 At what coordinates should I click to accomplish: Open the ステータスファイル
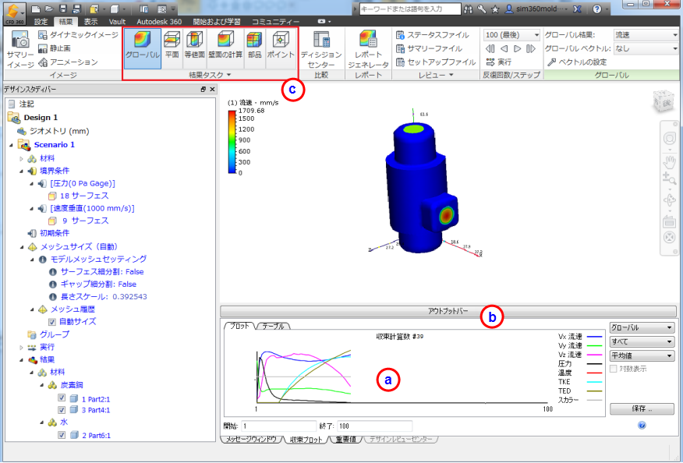click(x=432, y=35)
